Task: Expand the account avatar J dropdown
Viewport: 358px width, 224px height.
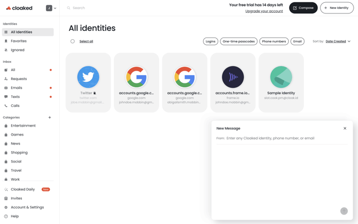Action: click(51, 8)
